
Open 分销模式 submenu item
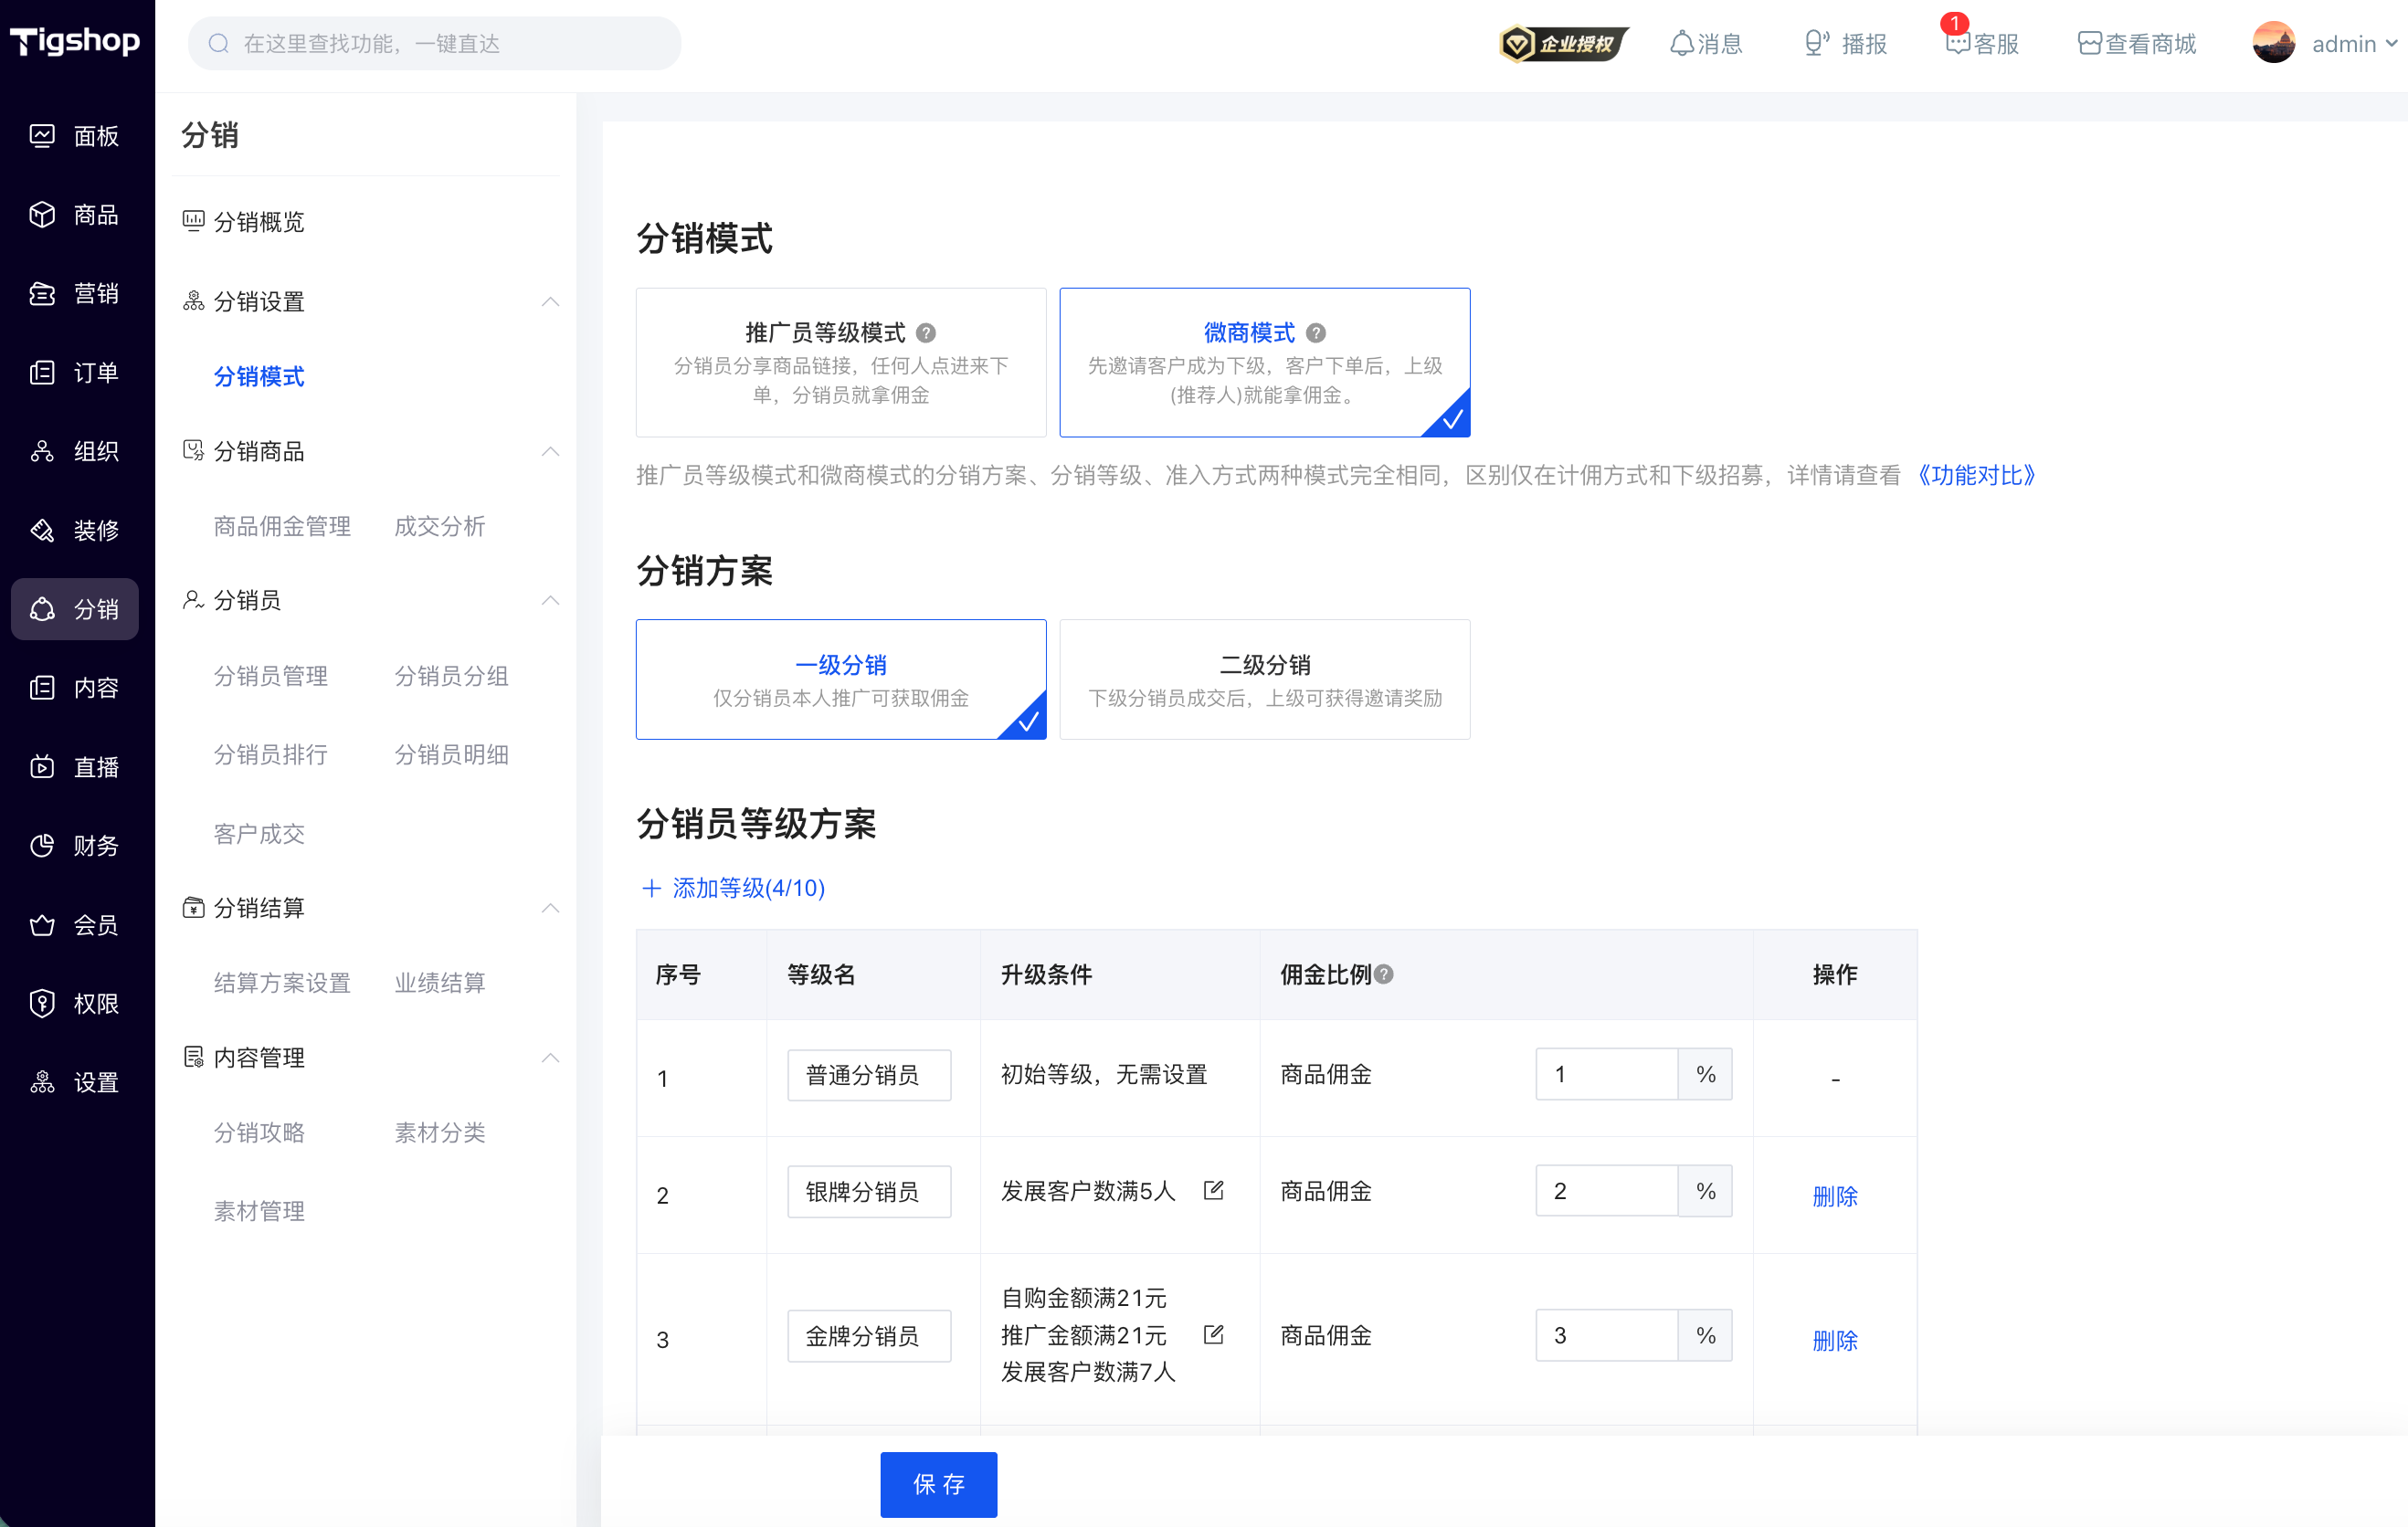tap(259, 376)
